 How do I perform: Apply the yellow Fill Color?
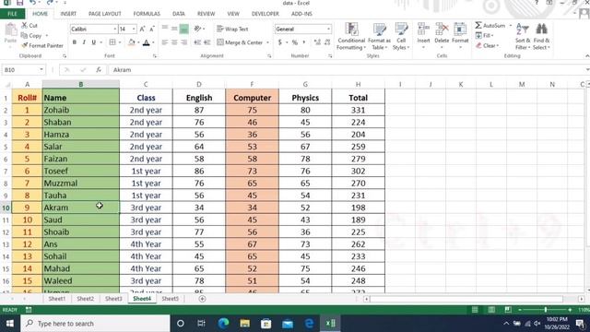pos(131,42)
